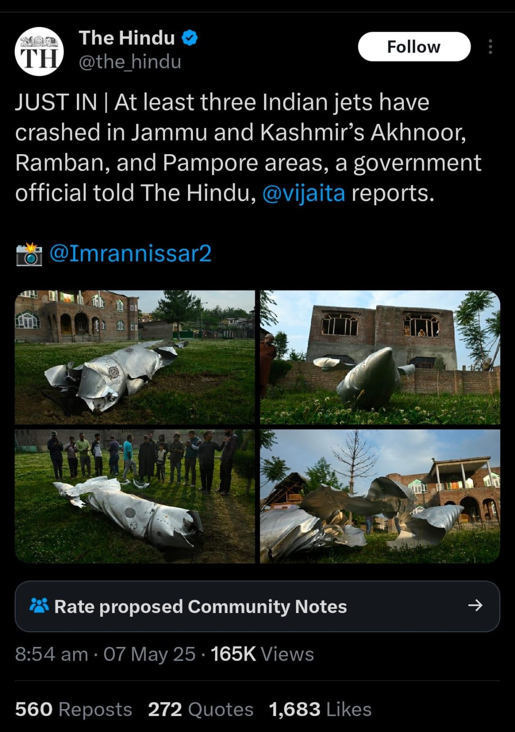This screenshot has width=515, height=732.
Task: Tap the arrow on Community Notes bar
Action: 475,606
